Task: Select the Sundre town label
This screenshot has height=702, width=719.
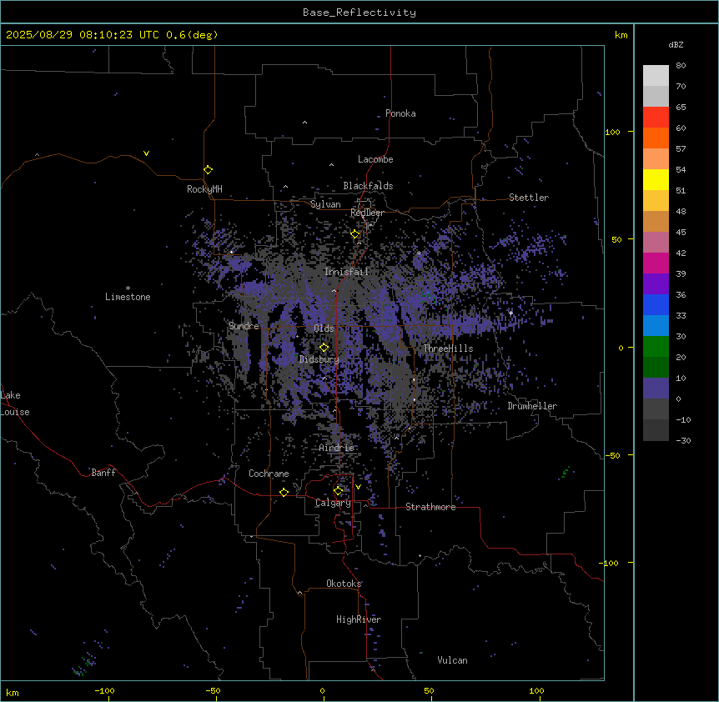Action: [244, 326]
